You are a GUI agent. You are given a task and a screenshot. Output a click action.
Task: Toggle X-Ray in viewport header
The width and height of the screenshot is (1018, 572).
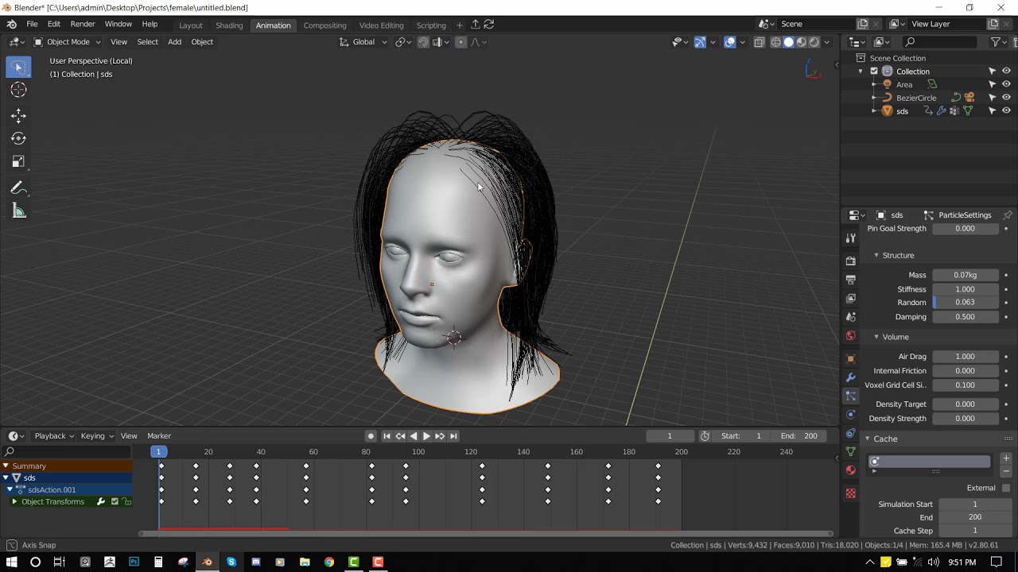coord(759,42)
